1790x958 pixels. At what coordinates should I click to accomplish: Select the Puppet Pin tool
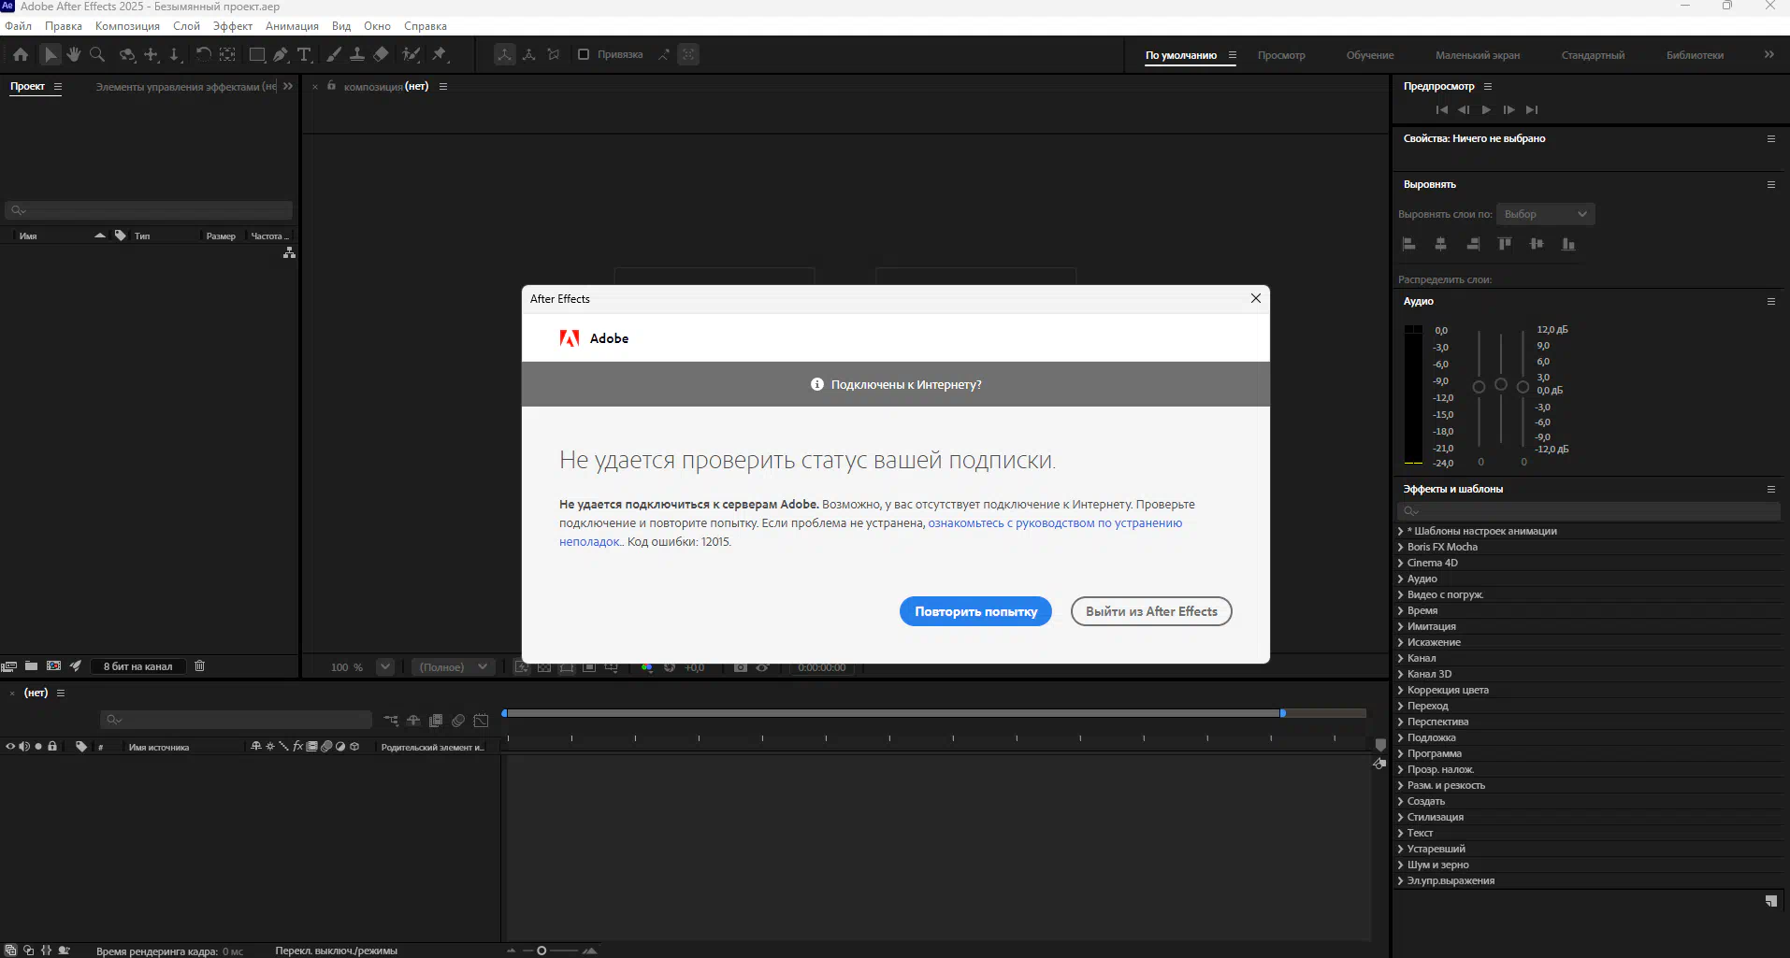point(440,55)
